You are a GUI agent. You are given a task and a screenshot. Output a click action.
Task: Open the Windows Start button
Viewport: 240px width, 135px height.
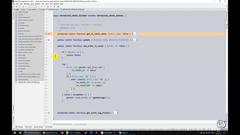pyautogui.click(x=15, y=133)
